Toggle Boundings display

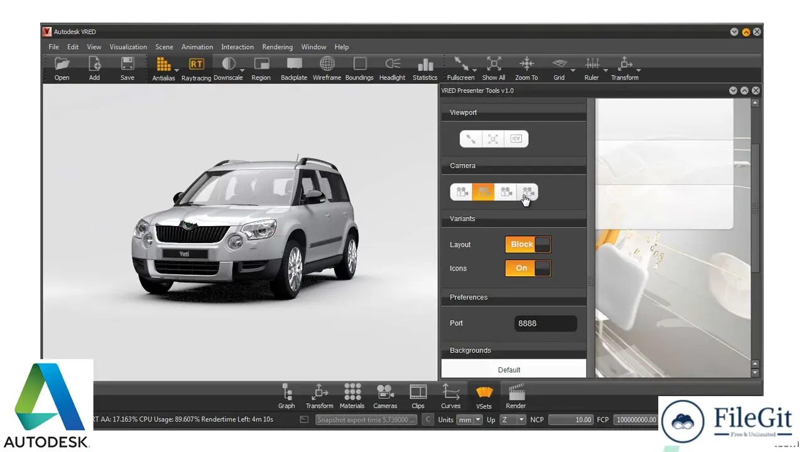pos(359,68)
